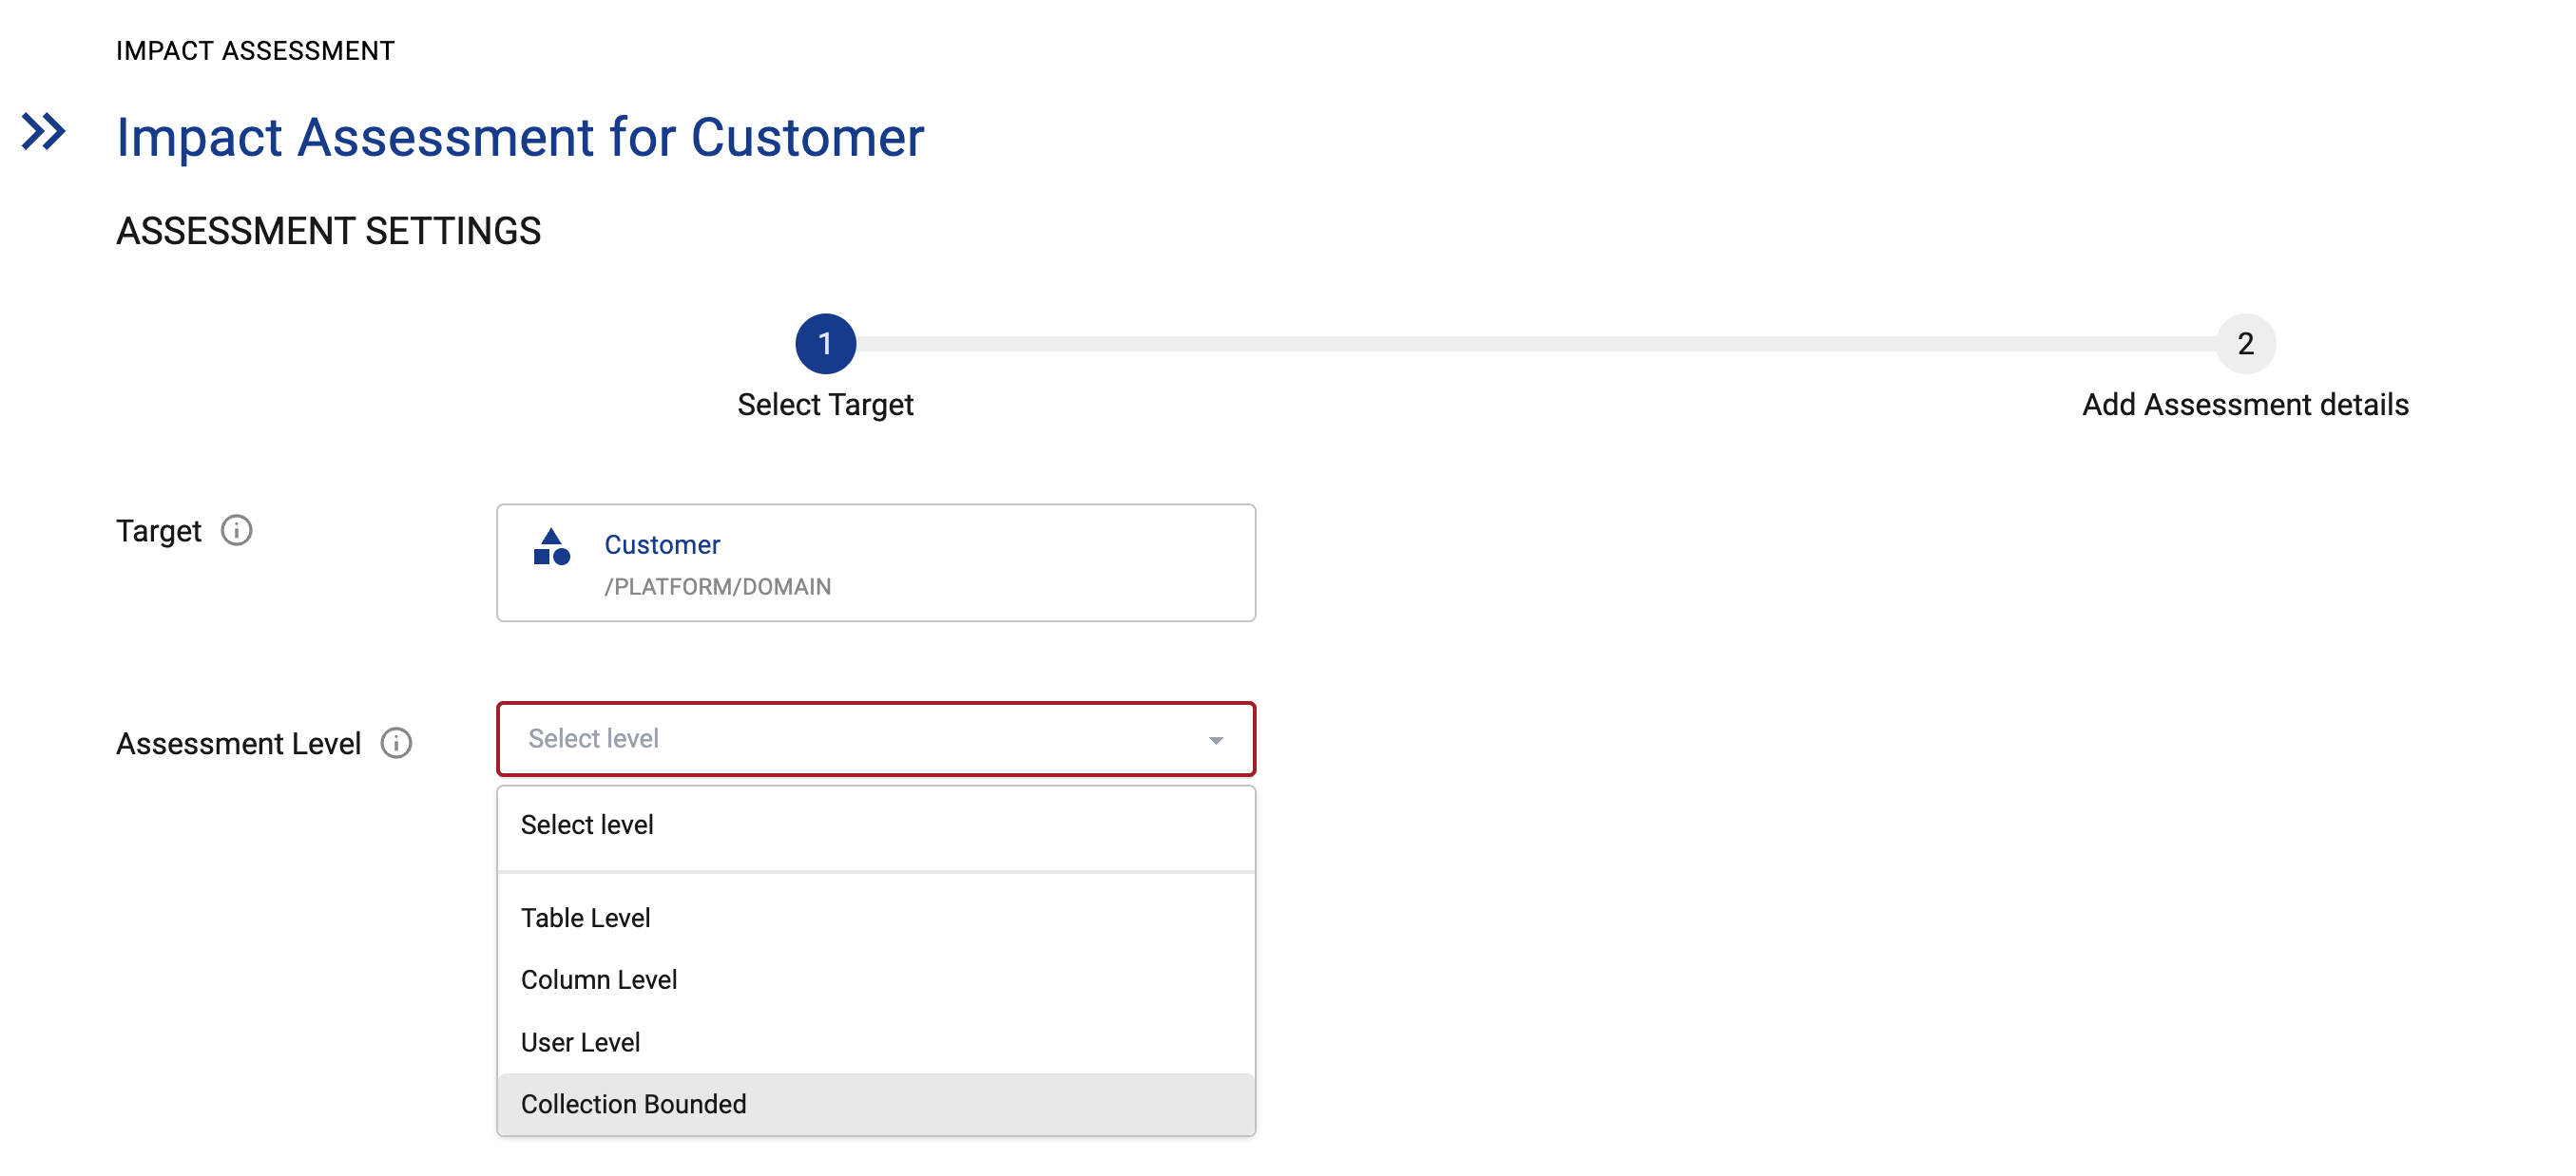
Task: Select the placeholder Select level entry
Action: point(587,825)
